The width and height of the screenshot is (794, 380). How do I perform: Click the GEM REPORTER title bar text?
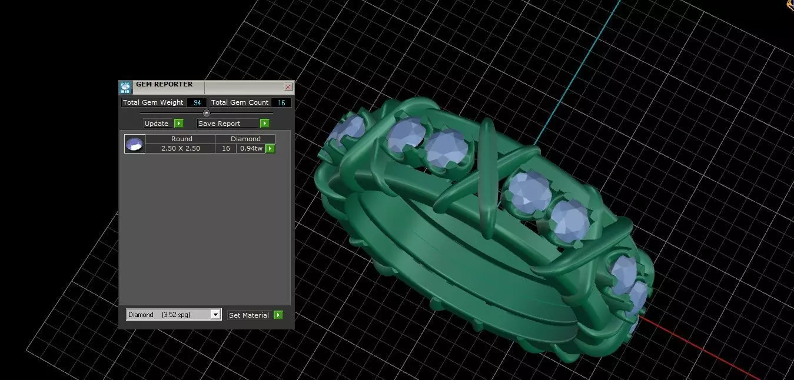[x=164, y=84]
